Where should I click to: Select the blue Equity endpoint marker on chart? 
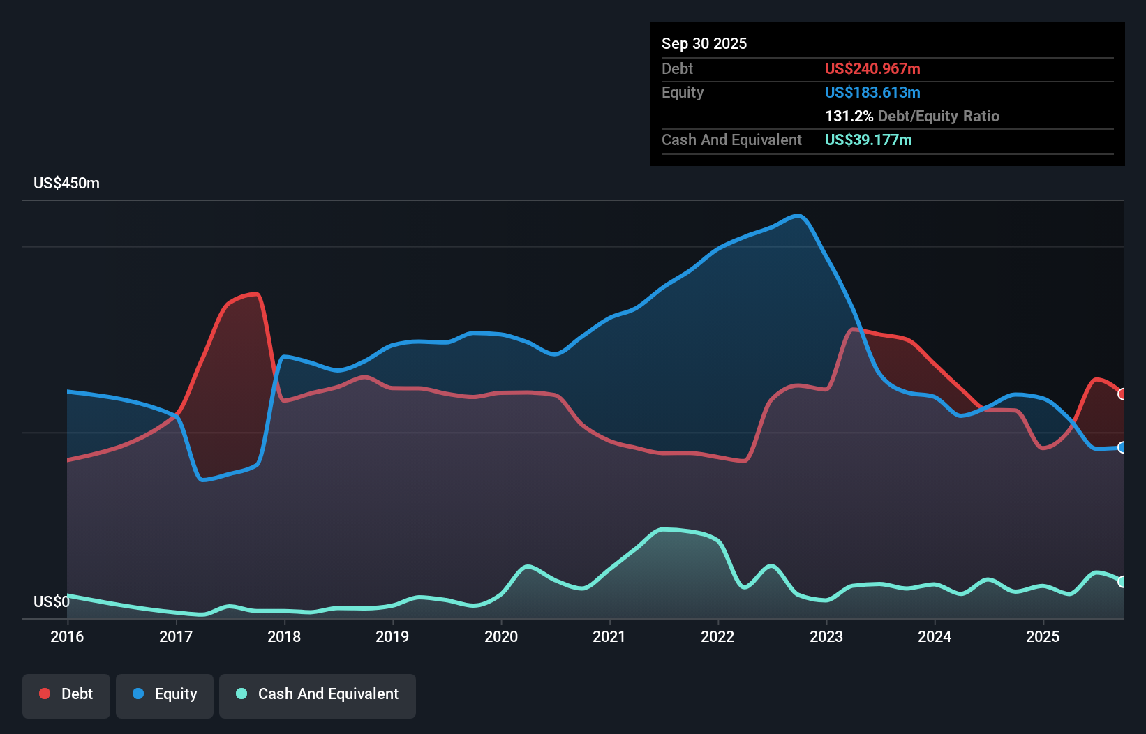click(x=1122, y=449)
